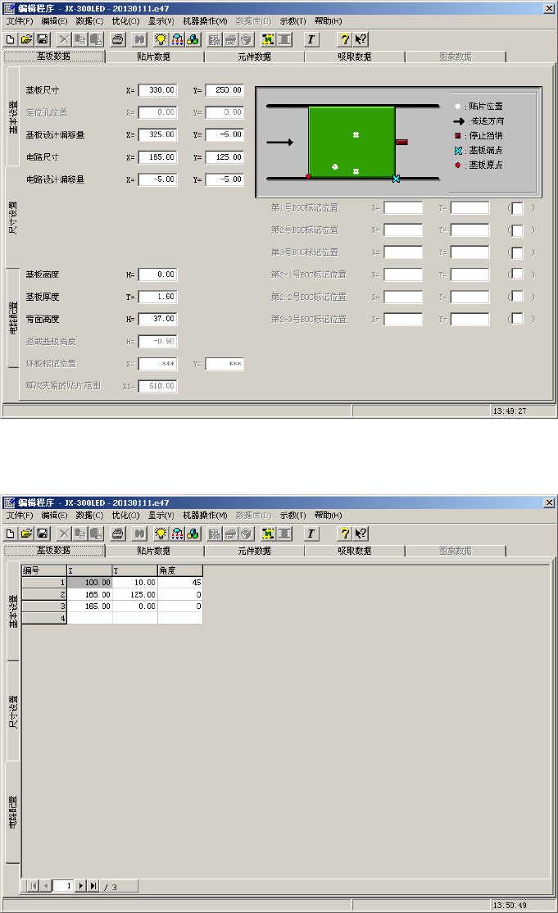Click 电路尺寸 X field showing 165.00
This screenshot has height=913, width=558.
pyautogui.click(x=157, y=157)
